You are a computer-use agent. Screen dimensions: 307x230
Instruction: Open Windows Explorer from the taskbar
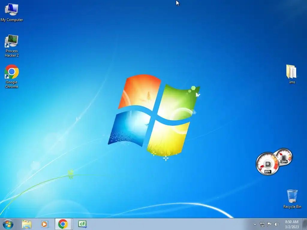(27, 224)
